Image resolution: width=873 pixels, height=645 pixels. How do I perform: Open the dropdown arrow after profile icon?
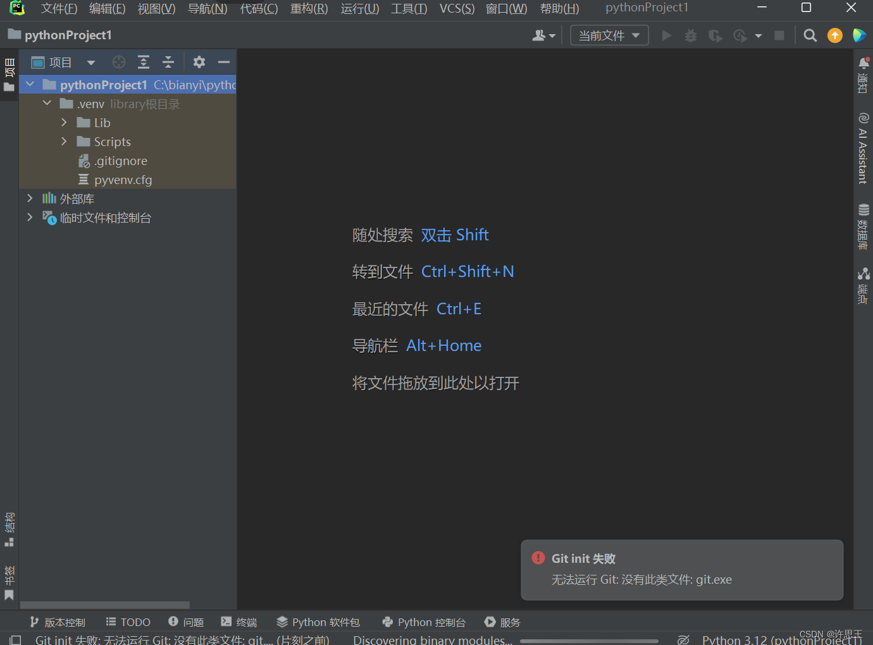pos(758,36)
